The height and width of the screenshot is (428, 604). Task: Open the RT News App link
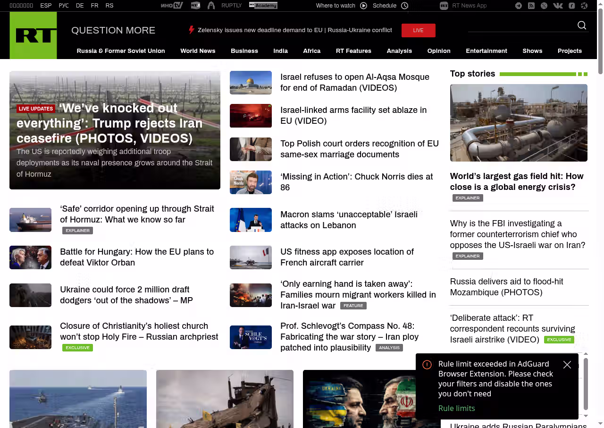coord(469,6)
